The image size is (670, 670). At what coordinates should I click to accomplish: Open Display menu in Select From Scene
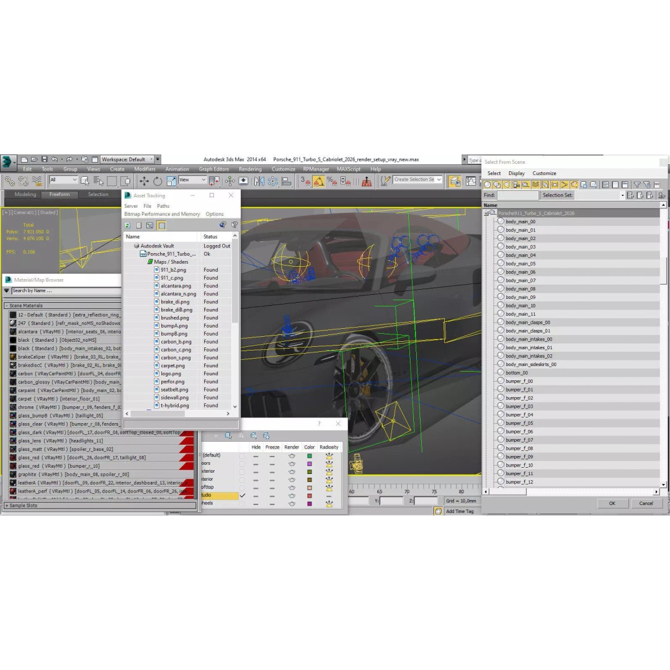click(516, 174)
